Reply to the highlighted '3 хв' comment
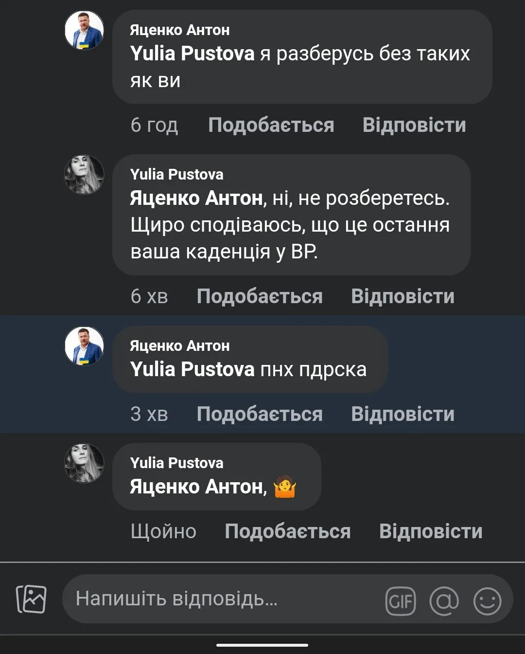This screenshot has height=654, width=525. pyautogui.click(x=402, y=414)
